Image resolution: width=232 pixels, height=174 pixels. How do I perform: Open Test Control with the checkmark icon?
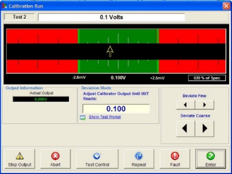(x=97, y=159)
